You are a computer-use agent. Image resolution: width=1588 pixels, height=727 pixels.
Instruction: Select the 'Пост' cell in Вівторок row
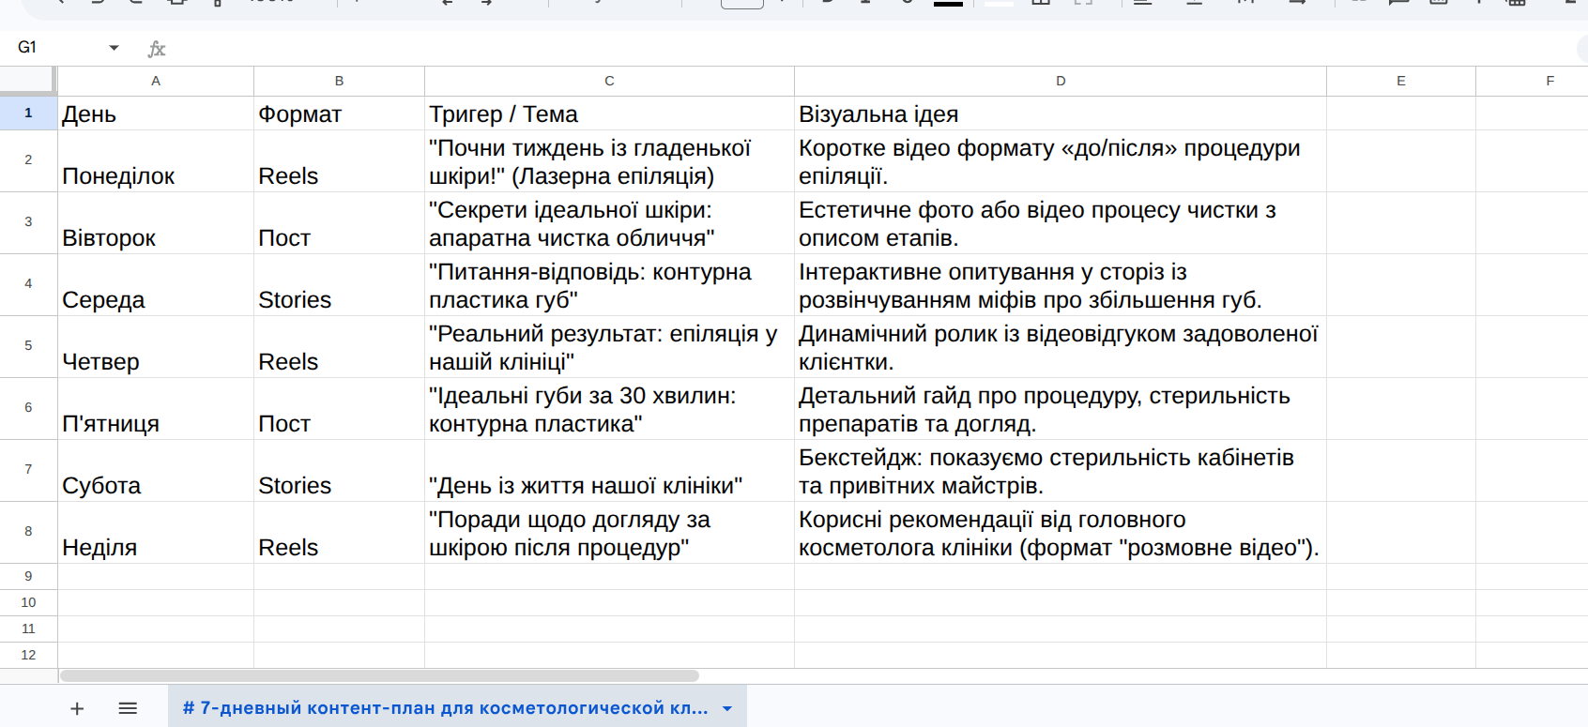tap(339, 223)
